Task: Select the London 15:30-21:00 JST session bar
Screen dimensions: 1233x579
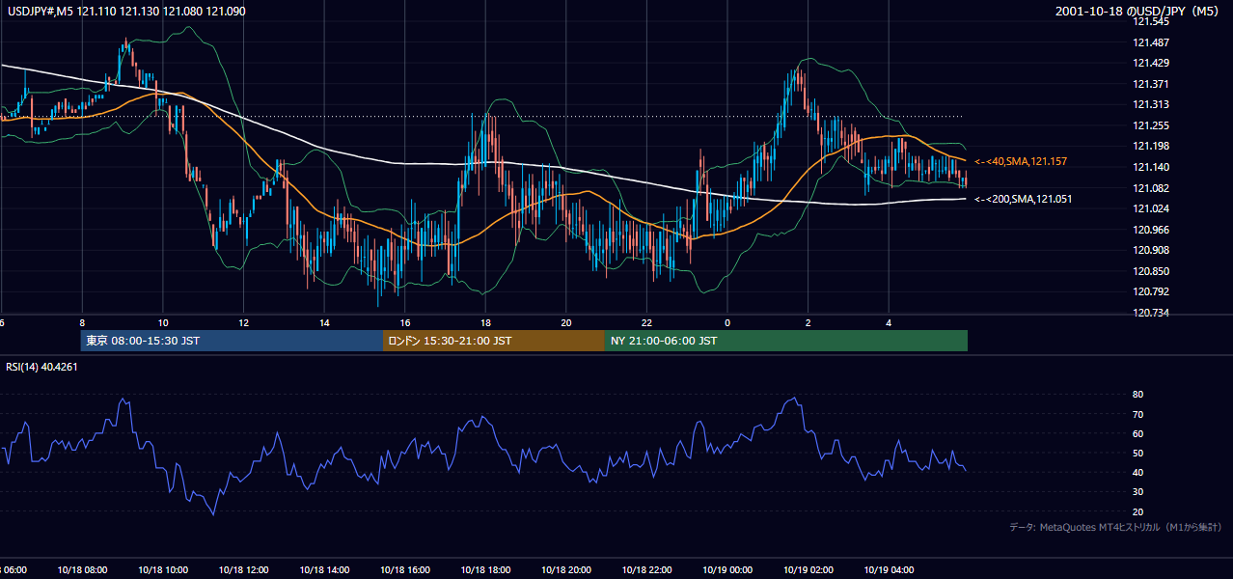Action: (x=494, y=341)
